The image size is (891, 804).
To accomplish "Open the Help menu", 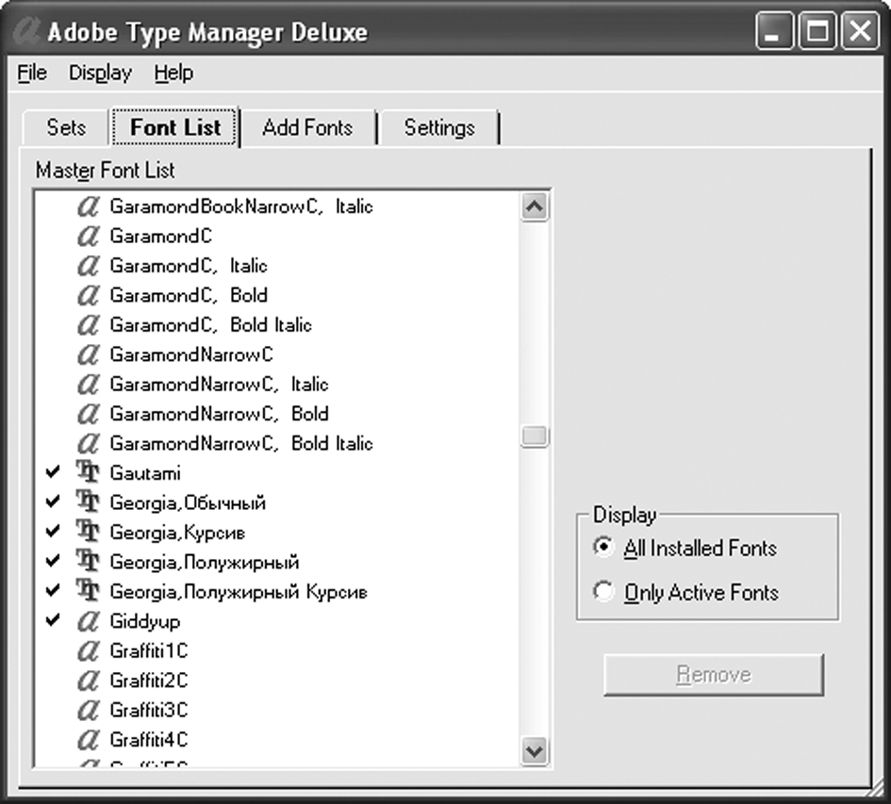I will coord(173,74).
